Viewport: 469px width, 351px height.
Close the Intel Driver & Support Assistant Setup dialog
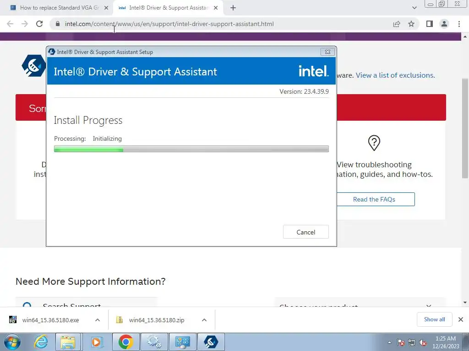point(327,52)
